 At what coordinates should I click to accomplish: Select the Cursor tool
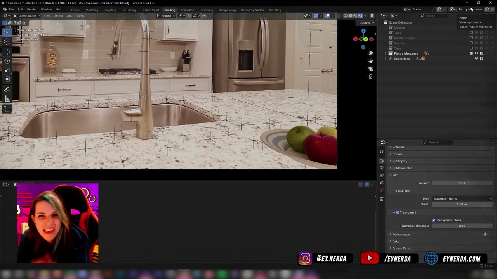click(x=7, y=42)
